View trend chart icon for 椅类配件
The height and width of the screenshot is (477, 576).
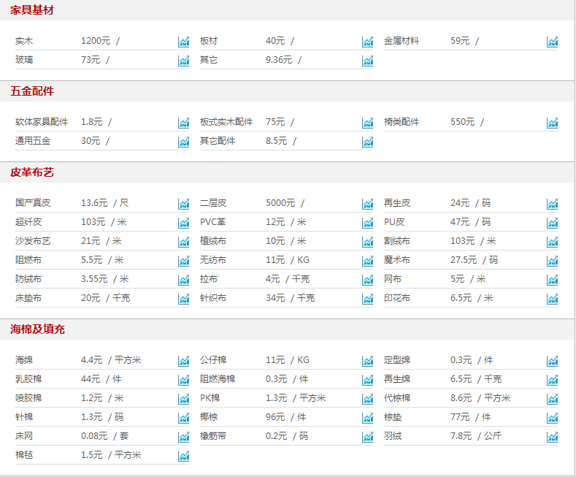(552, 123)
